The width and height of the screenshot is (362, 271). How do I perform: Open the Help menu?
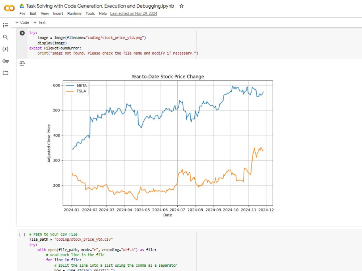tap(103, 13)
